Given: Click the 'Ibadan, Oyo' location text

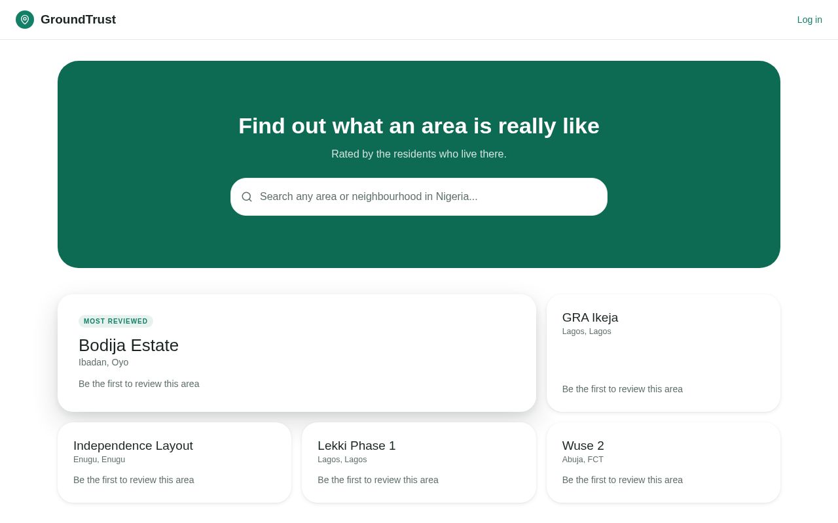Looking at the screenshot, I should (103, 362).
